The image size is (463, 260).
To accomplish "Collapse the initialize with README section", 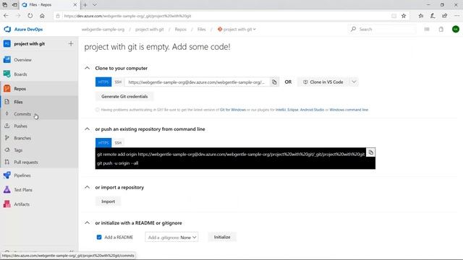I will pyautogui.click(x=87, y=223).
